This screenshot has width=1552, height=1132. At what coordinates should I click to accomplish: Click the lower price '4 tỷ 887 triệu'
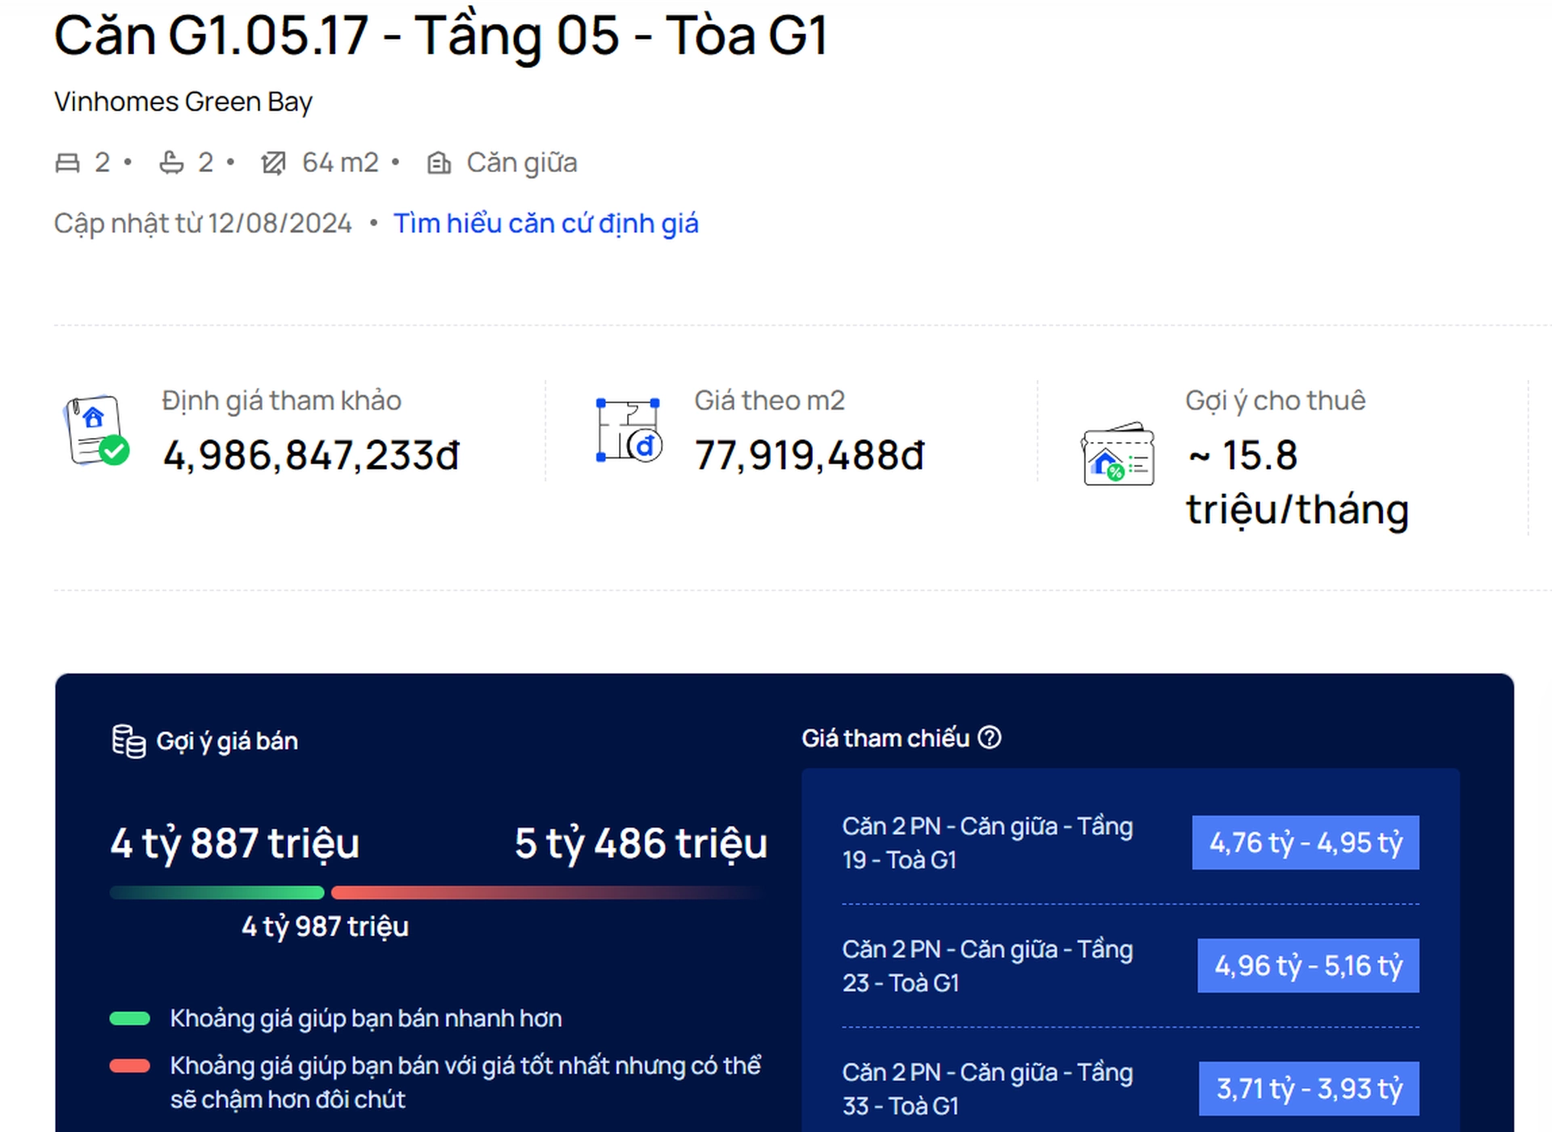(235, 844)
